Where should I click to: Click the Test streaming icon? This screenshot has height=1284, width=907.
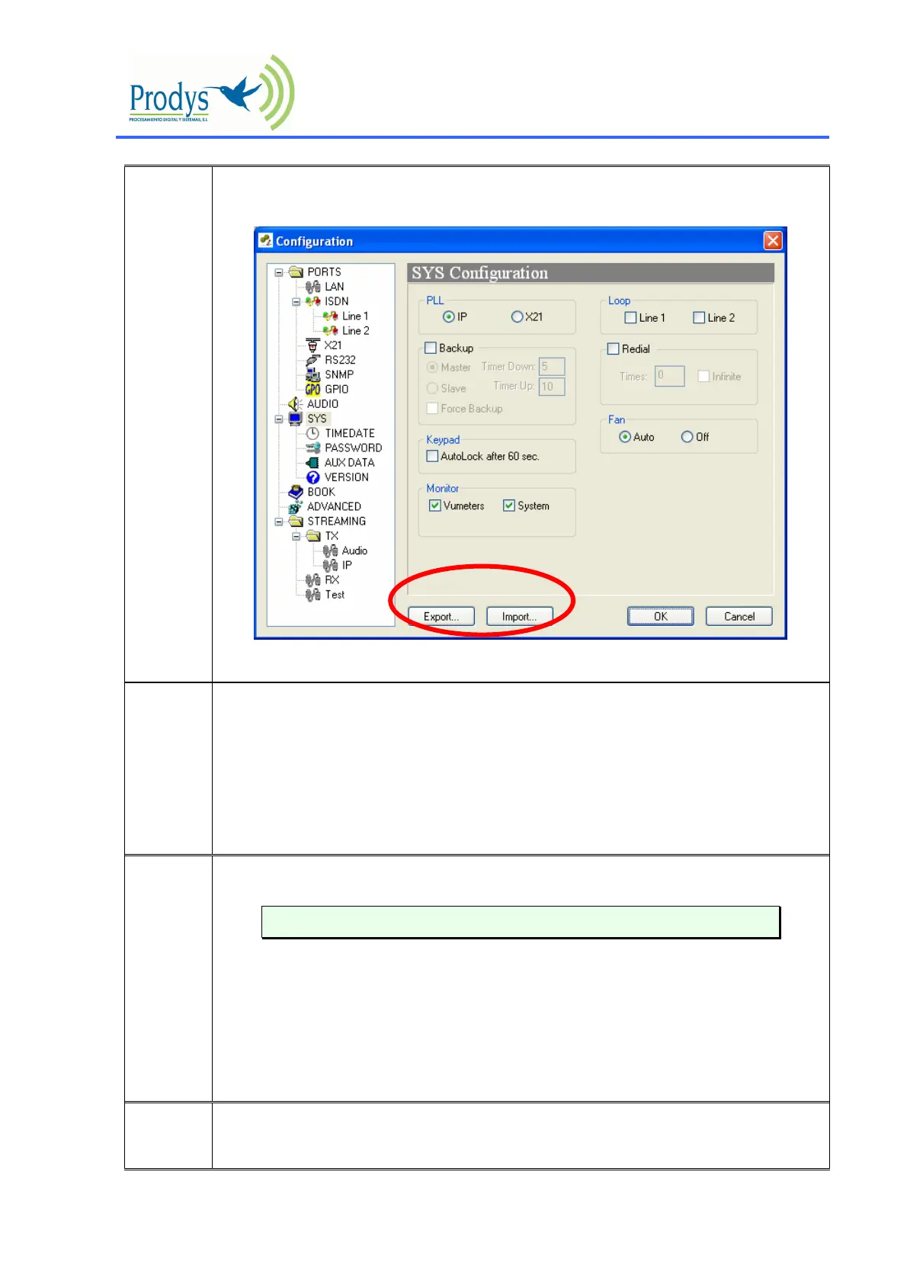tap(312, 595)
